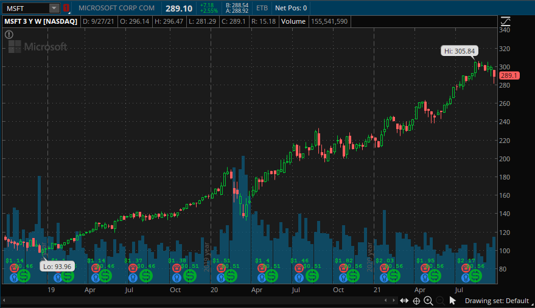Click the small scroll-left arrow beside the pan tool
The height and width of the screenshot is (308, 535).
click(x=385, y=301)
